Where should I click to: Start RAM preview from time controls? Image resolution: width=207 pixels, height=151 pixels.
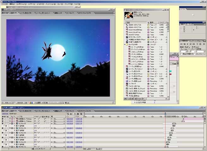pyautogui.click(x=204, y=44)
